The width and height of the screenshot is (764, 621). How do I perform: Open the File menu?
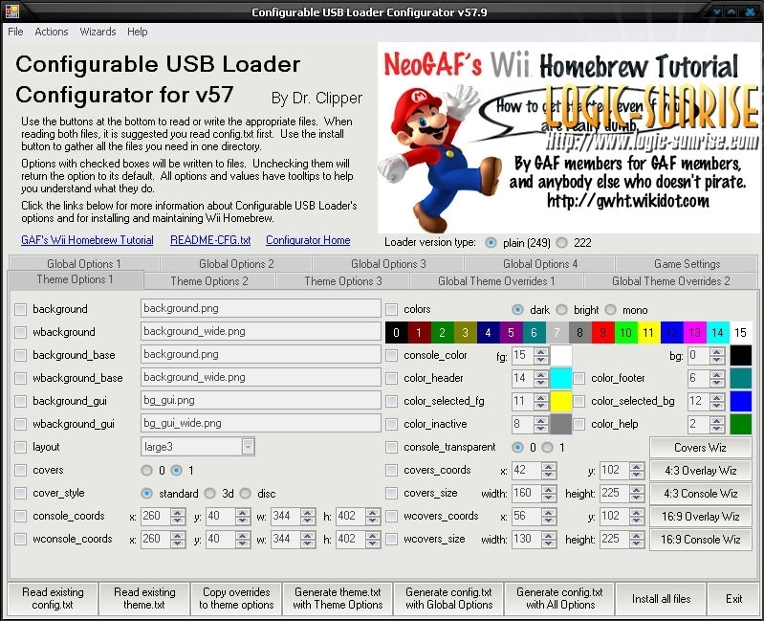(x=15, y=32)
